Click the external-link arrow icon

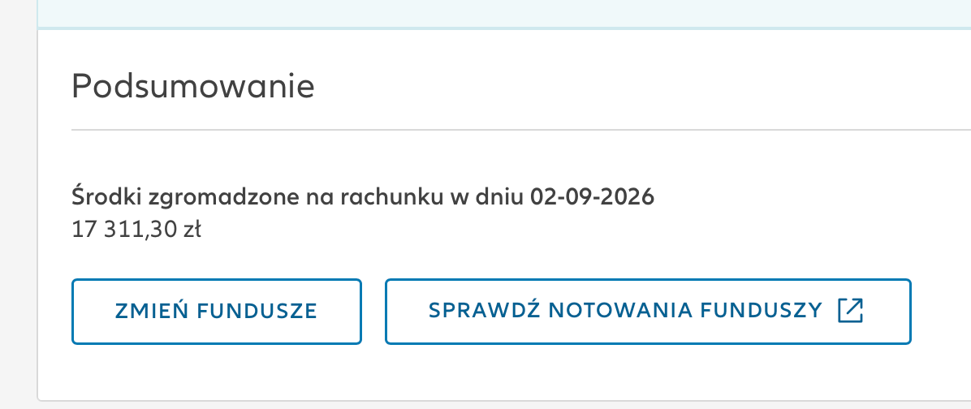click(850, 311)
